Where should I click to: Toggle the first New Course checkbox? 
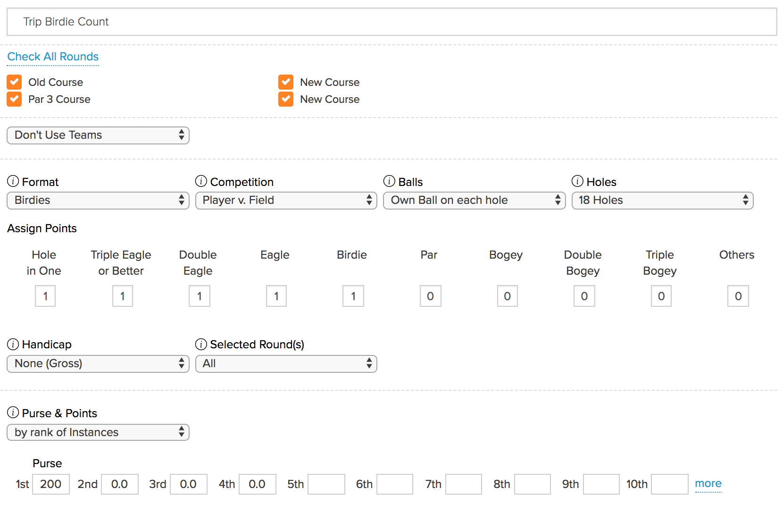(x=286, y=82)
